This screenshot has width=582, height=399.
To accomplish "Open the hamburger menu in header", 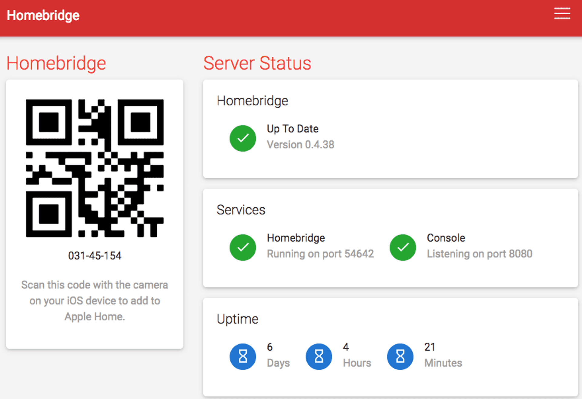I will (x=562, y=14).
